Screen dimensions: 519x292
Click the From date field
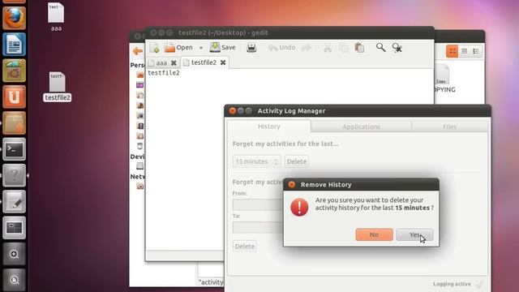coord(258,204)
